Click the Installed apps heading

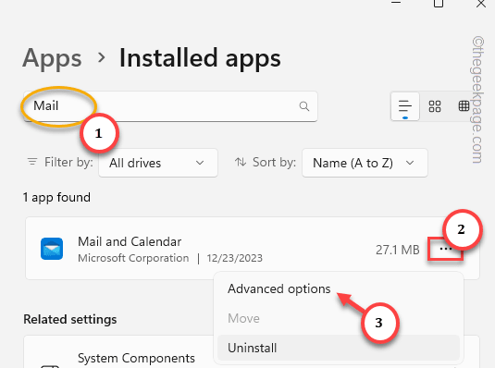coord(200,58)
